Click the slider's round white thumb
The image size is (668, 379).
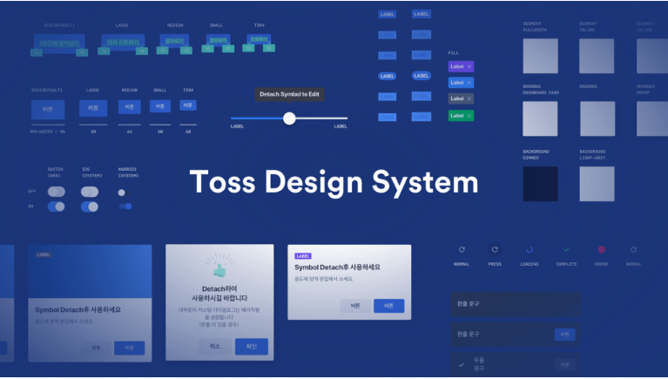tap(289, 118)
